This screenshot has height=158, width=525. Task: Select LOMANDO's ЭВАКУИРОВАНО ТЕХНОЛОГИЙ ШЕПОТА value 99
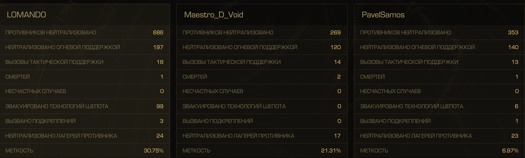(160, 106)
